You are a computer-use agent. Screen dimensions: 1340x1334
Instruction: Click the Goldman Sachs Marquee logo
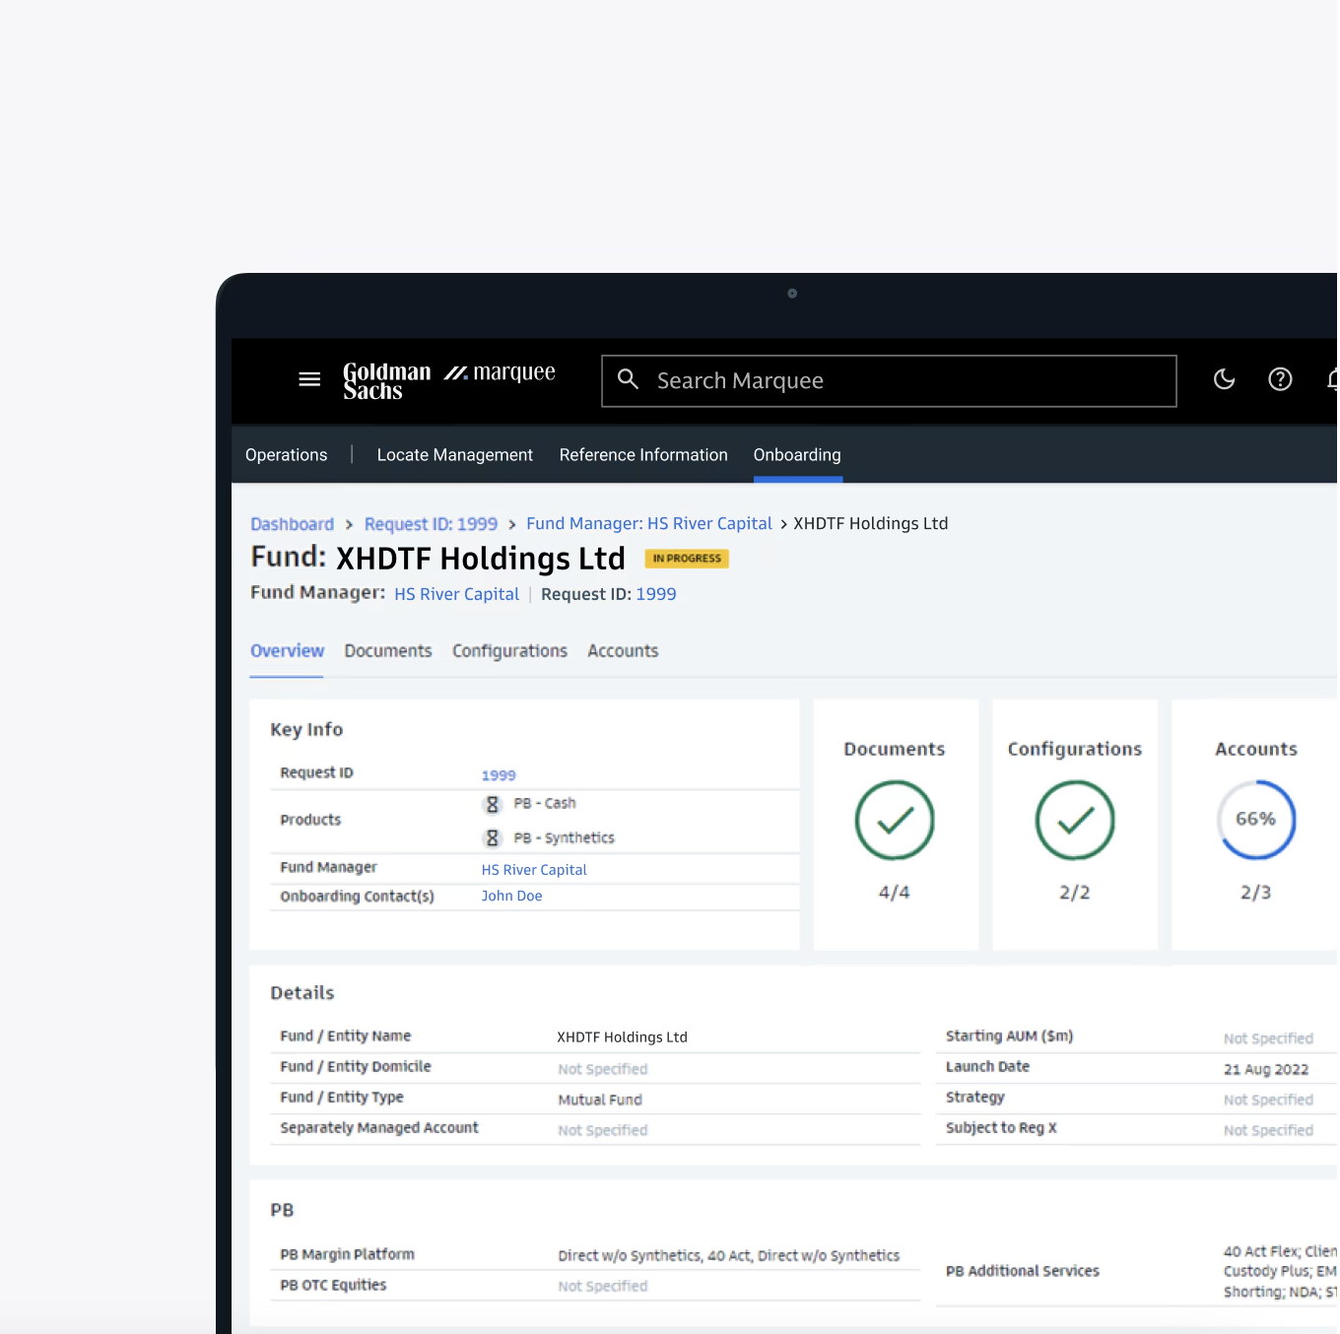(x=448, y=380)
